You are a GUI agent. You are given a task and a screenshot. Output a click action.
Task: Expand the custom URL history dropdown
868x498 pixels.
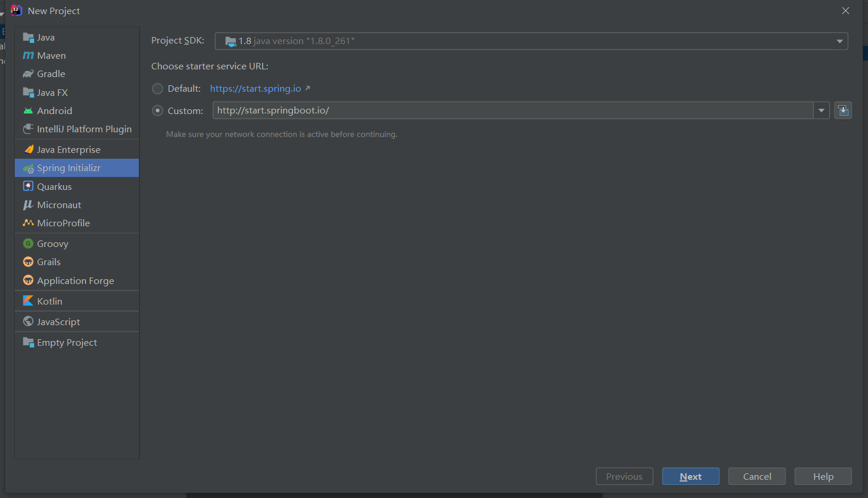coord(822,110)
